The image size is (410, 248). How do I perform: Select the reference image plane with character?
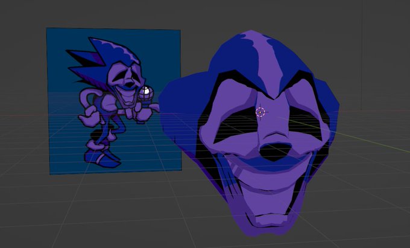point(114,101)
